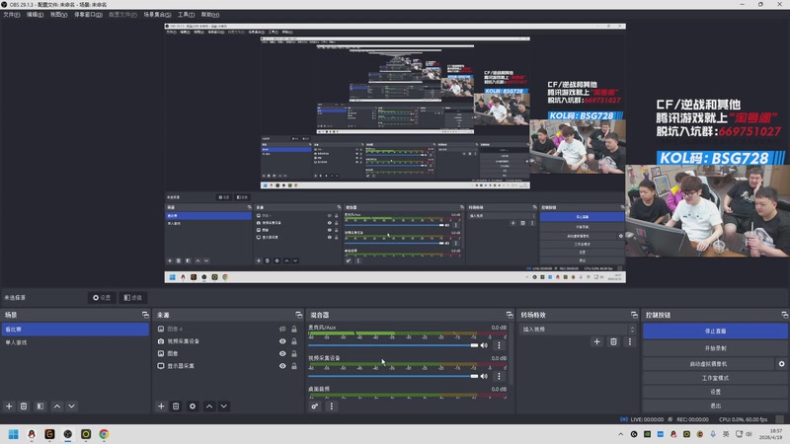Open the 编辑 menu

coord(35,15)
